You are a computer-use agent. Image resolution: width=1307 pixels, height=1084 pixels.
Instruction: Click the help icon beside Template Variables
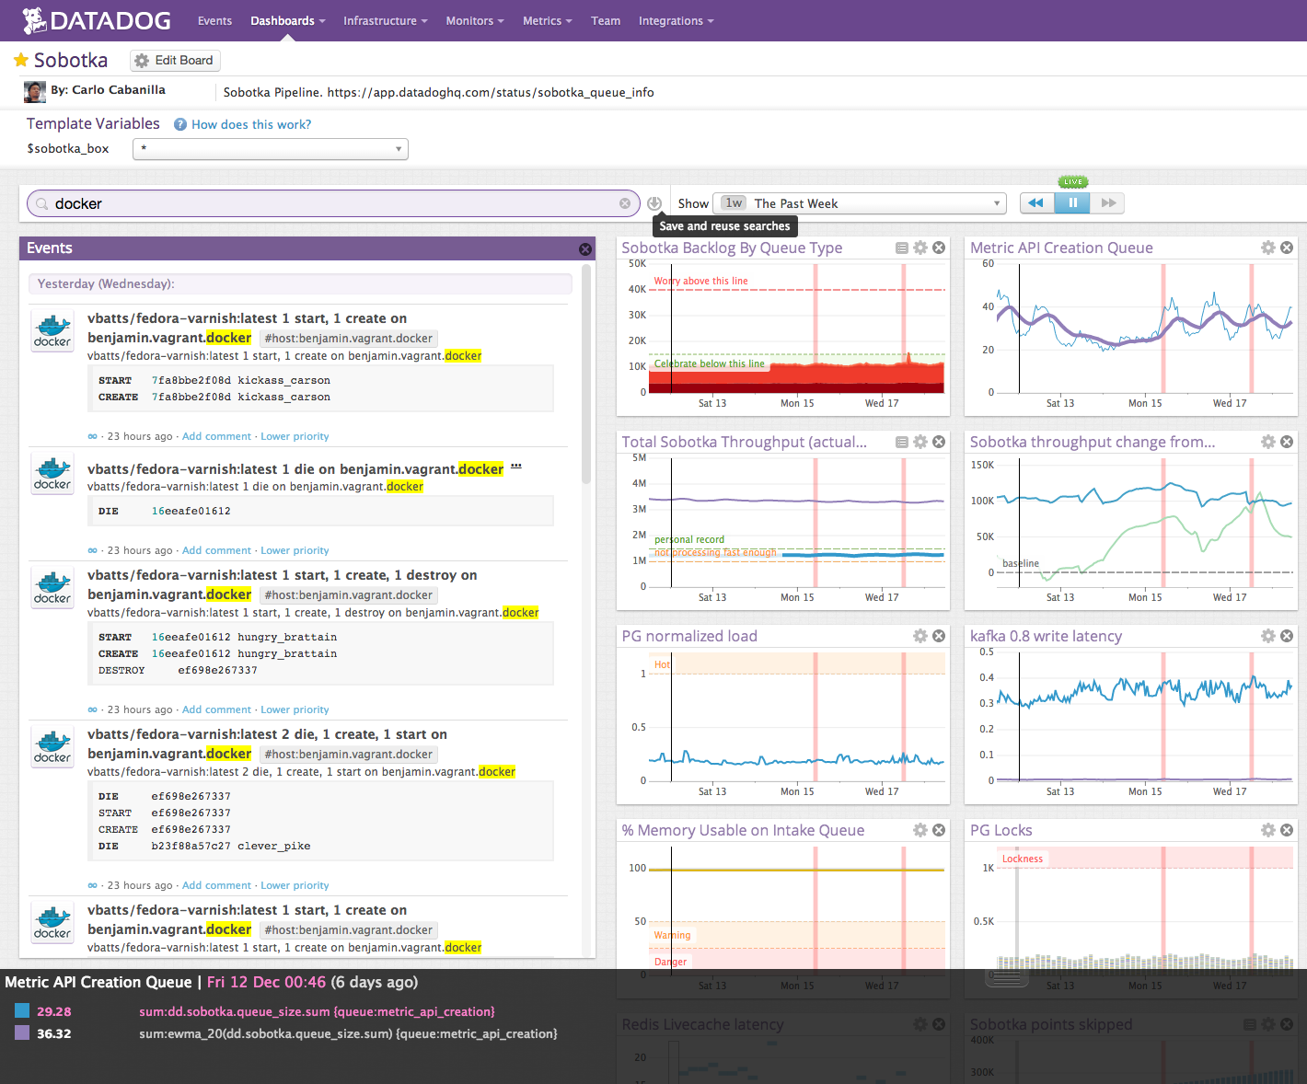[x=180, y=124]
